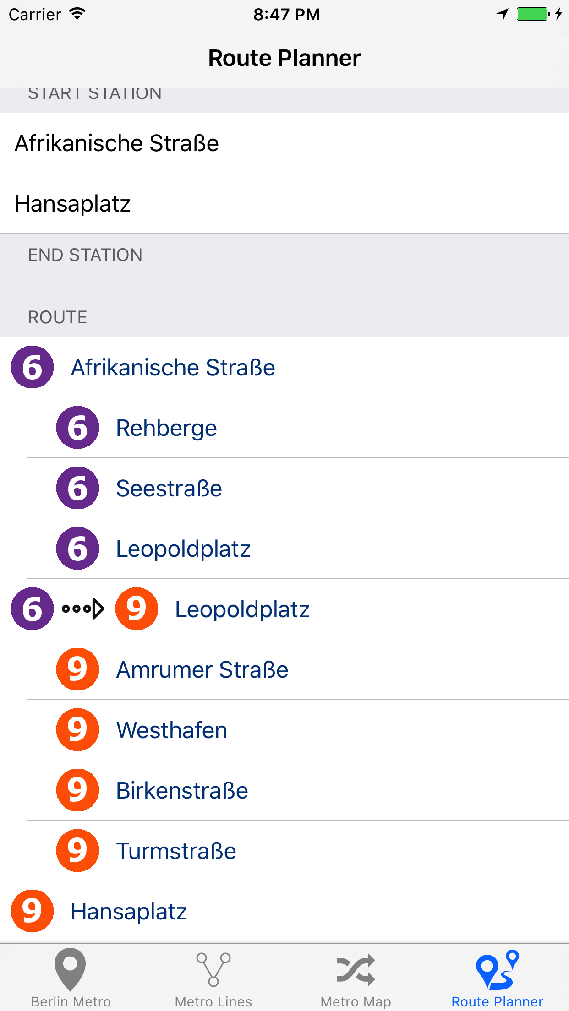Viewport: 569px width, 1011px height.
Task: Tap the Metro Lines tab label
Action: click(x=213, y=1002)
